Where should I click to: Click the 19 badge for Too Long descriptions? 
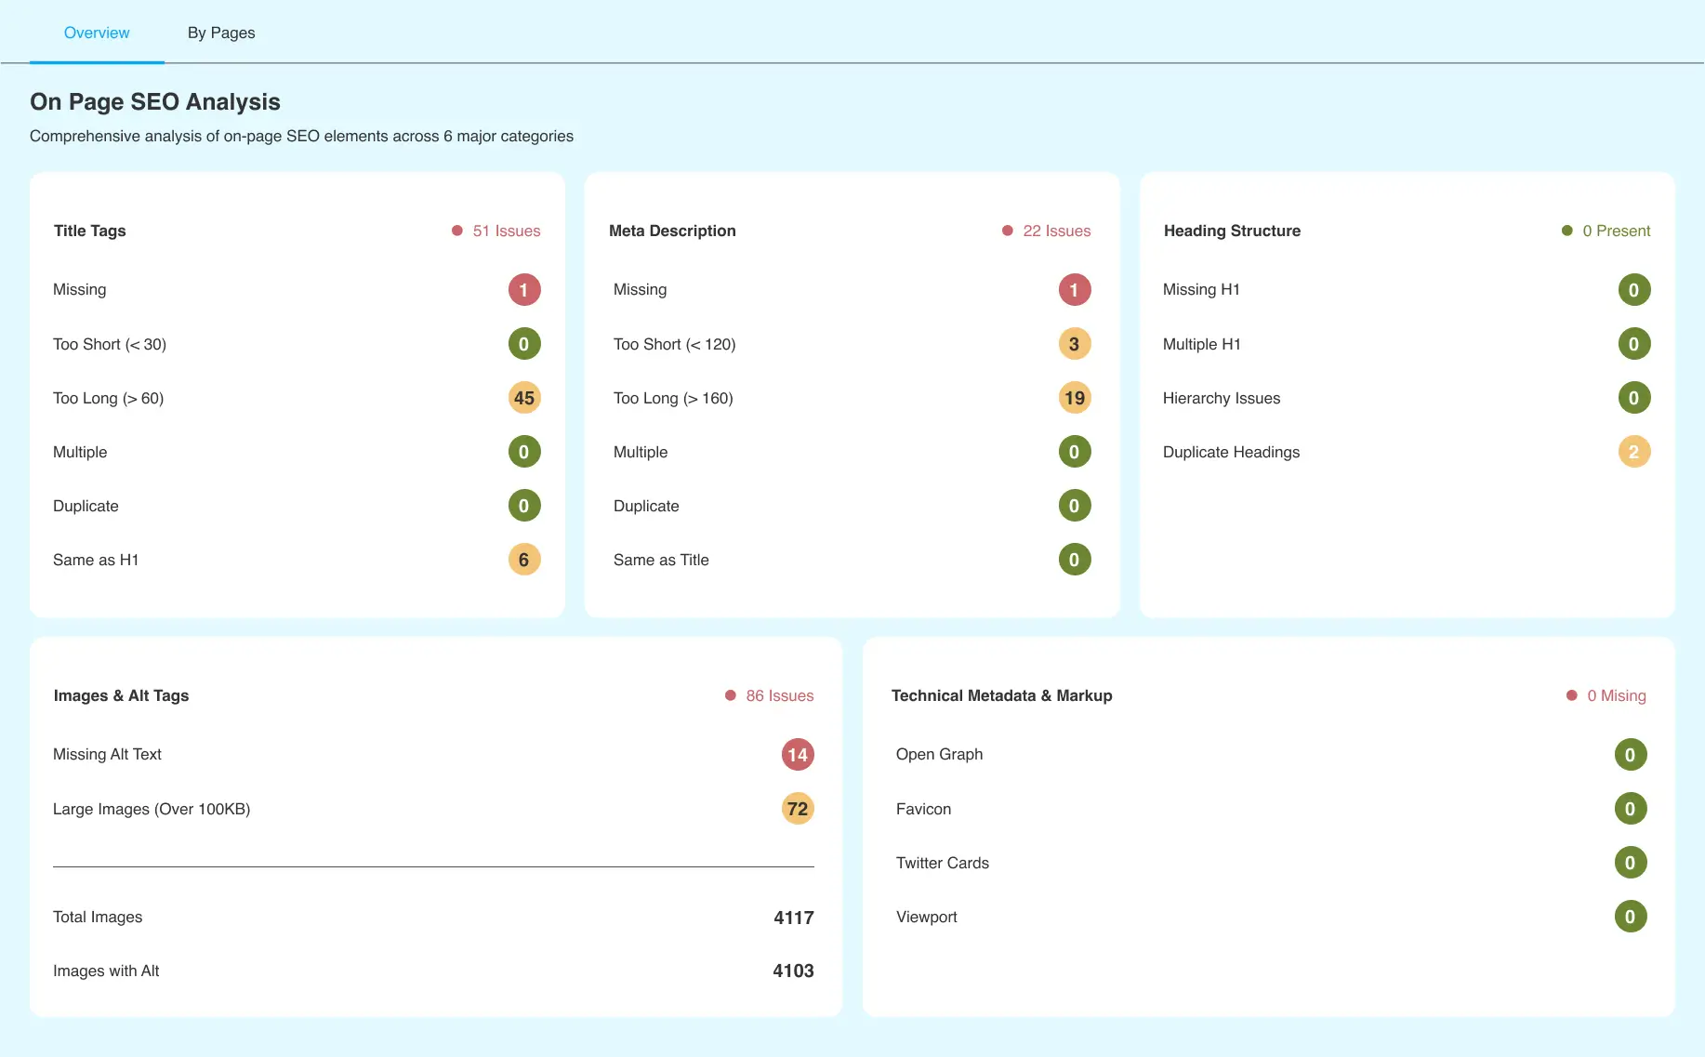pos(1075,398)
